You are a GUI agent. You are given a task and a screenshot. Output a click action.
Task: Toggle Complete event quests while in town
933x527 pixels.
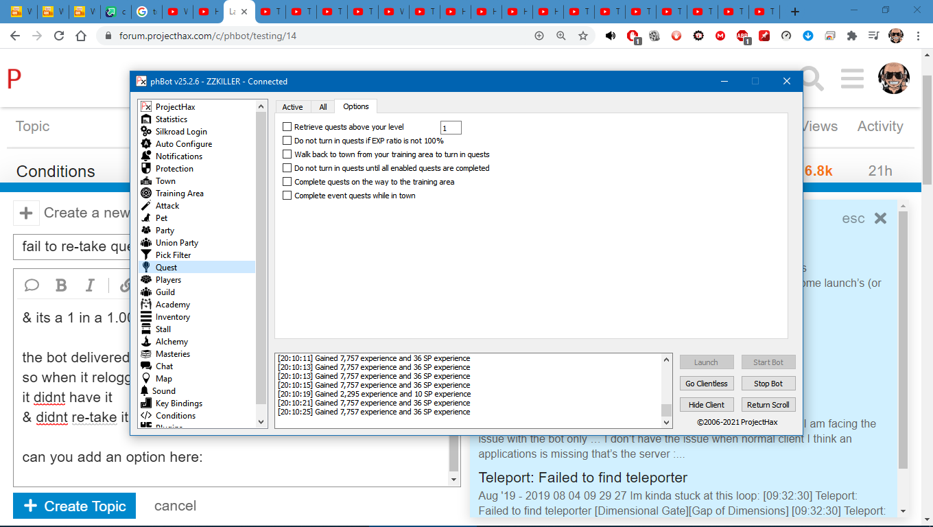click(x=287, y=196)
